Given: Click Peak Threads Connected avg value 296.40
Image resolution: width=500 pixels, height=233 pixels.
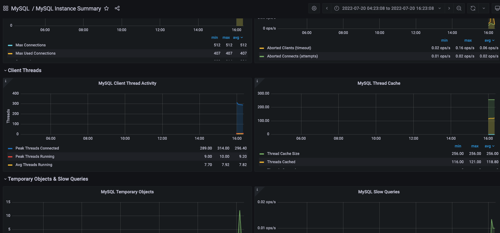Looking at the screenshot, I should (241, 148).
